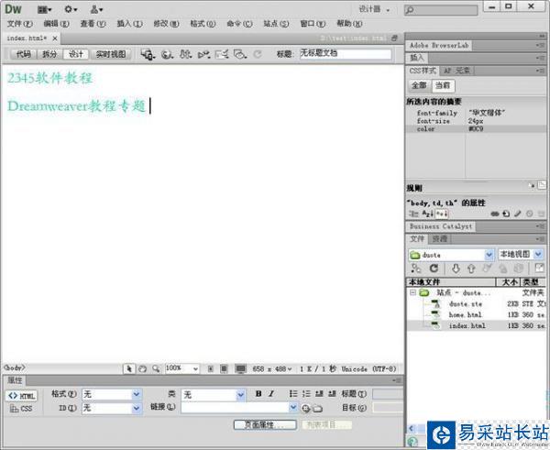Toggle Live View button
This screenshot has width=550, height=450.
(111, 54)
